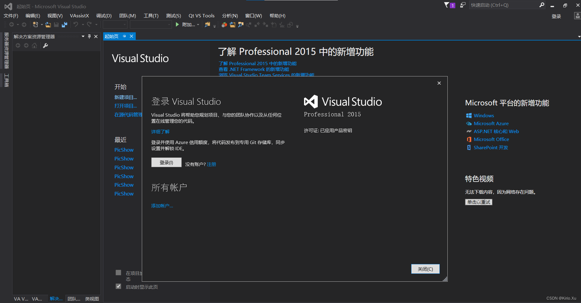Click the Visual Assist tomato icon

224,25
